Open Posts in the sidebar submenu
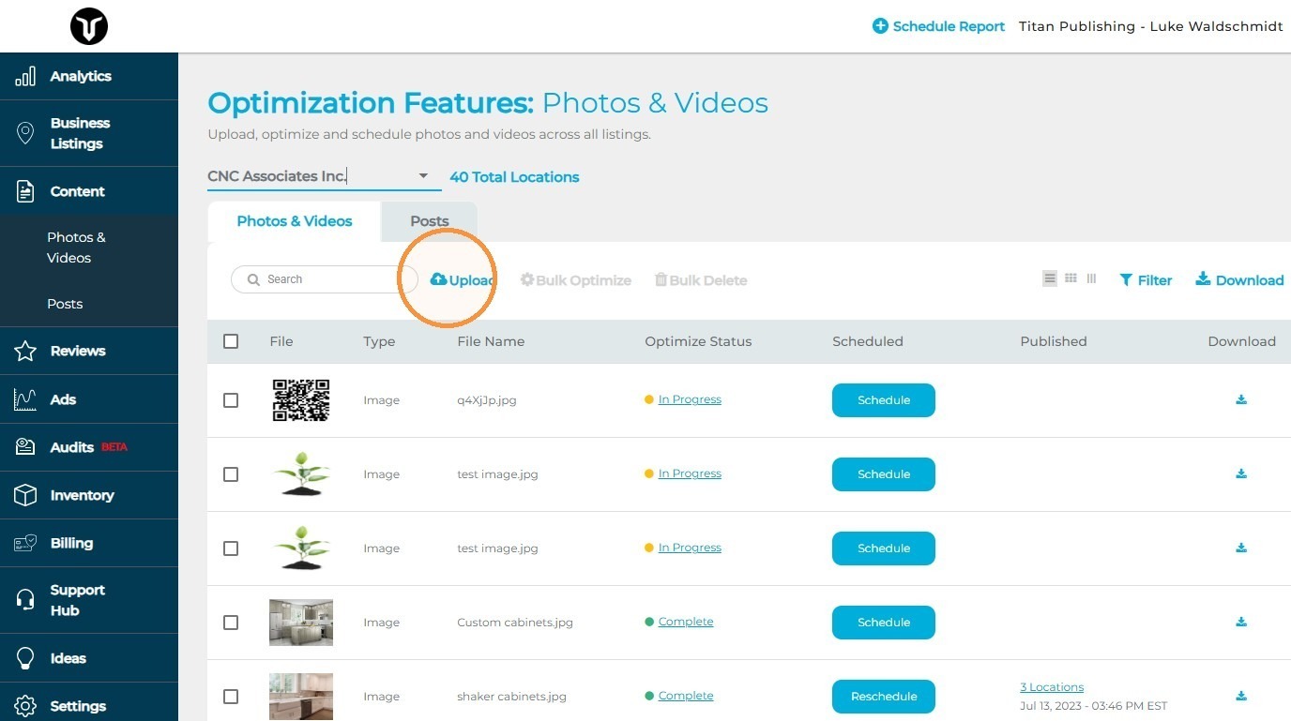Screen dimensions: 1291x721 coord(65,304)
